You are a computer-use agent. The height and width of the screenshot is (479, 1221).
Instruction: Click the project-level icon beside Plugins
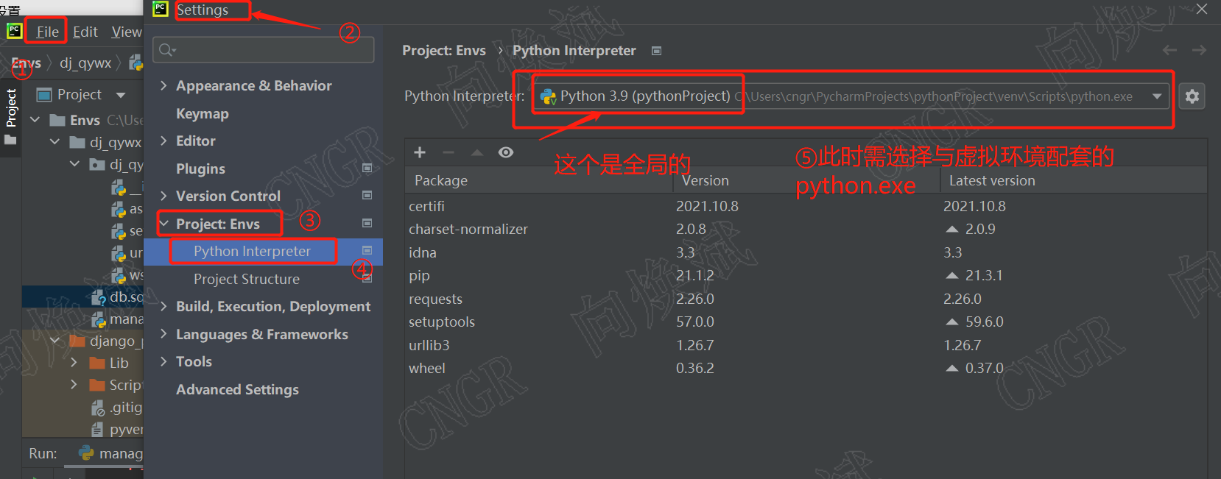point(367,168)
